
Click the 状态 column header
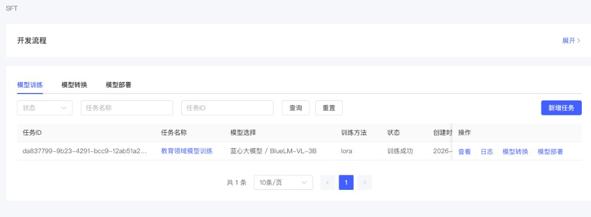coord(394,133)
